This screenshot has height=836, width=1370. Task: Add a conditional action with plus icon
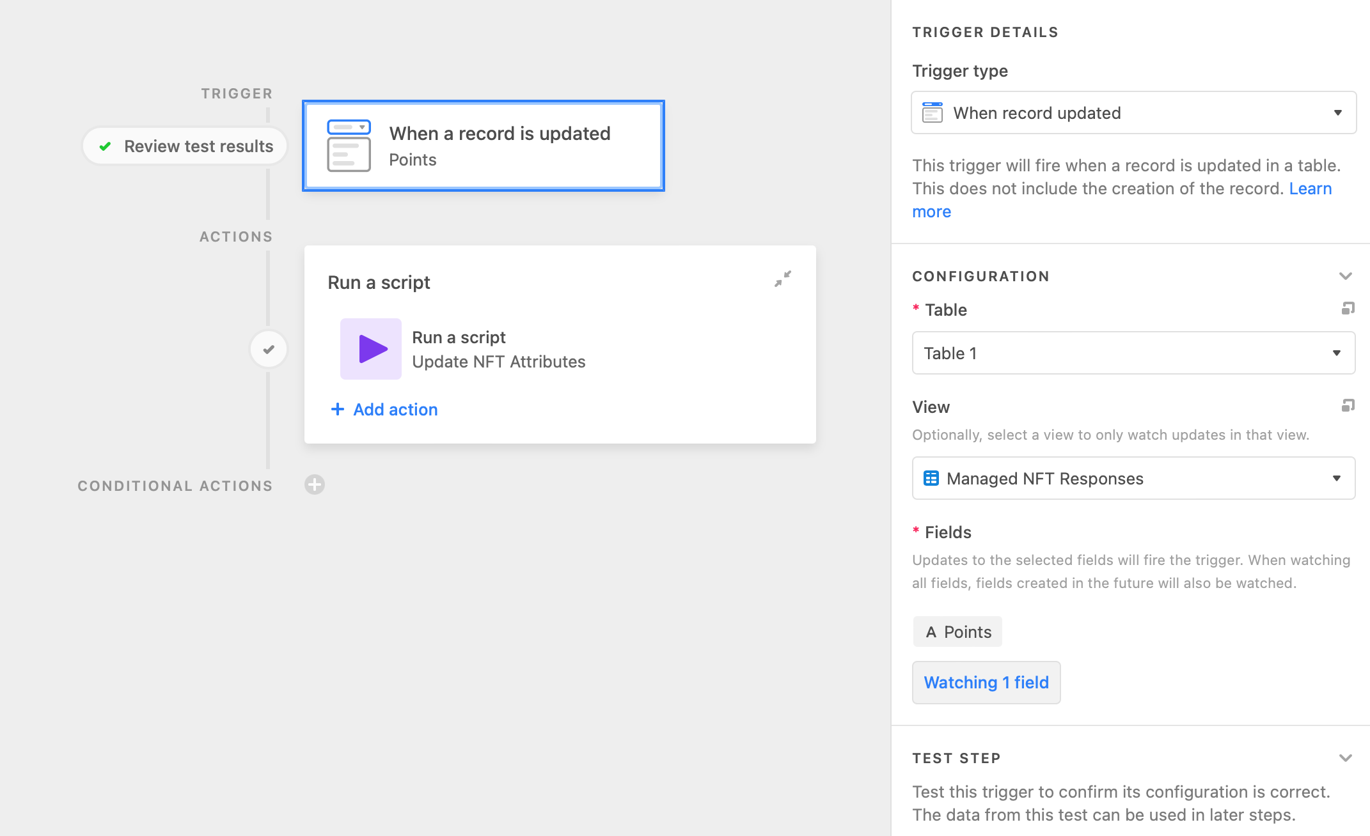pyautogui.click(x=315, y=485)
